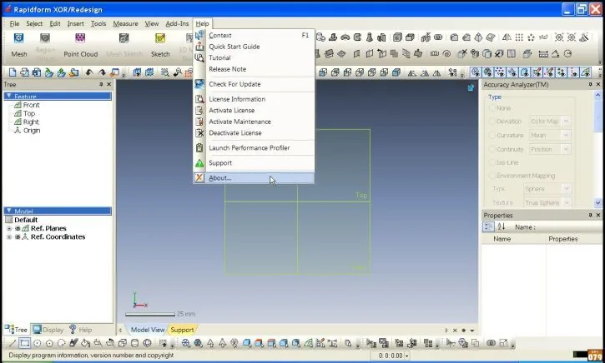This screenshot has height=363, width=605.
Task: Choose the Linear Pattern icon
Action: [x=519, y=37]
